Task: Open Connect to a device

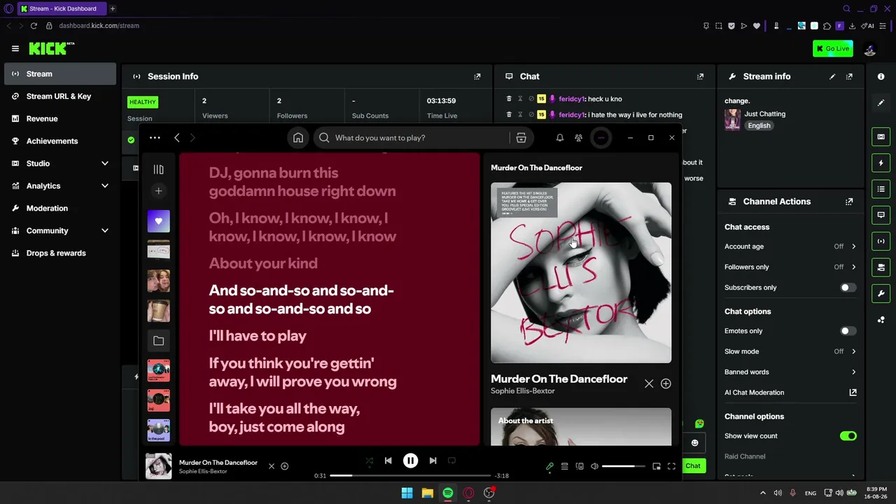Action: (580, 466)
